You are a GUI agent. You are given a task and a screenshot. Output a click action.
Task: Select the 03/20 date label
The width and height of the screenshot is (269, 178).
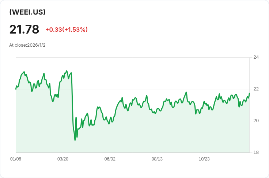[63, 159]
